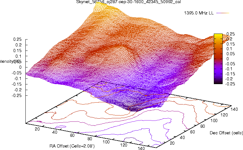
Task: Select the -0.1 tick on the intensity axis
Action: coord(18,78)
